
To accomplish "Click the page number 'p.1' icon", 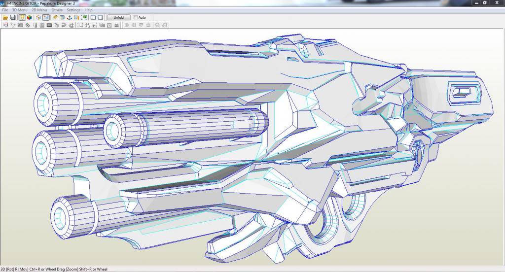I will coord(95,25).
